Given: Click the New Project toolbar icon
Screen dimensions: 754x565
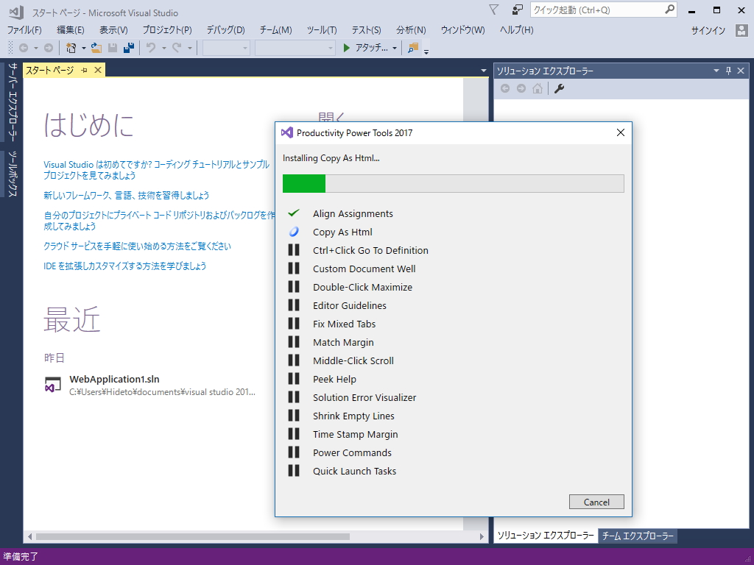Looking at the screenshot, I should pyautogui.click(x=71, y=48).
